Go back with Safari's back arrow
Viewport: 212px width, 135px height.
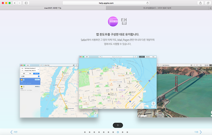tap(15, 3)
